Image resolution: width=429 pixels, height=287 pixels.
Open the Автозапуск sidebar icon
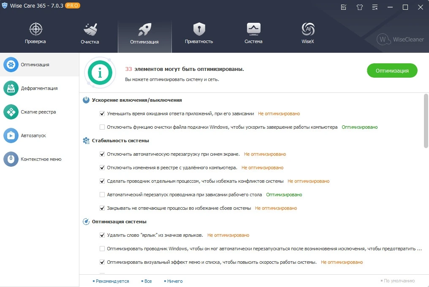pyautogui.click(x=11, y=135)
